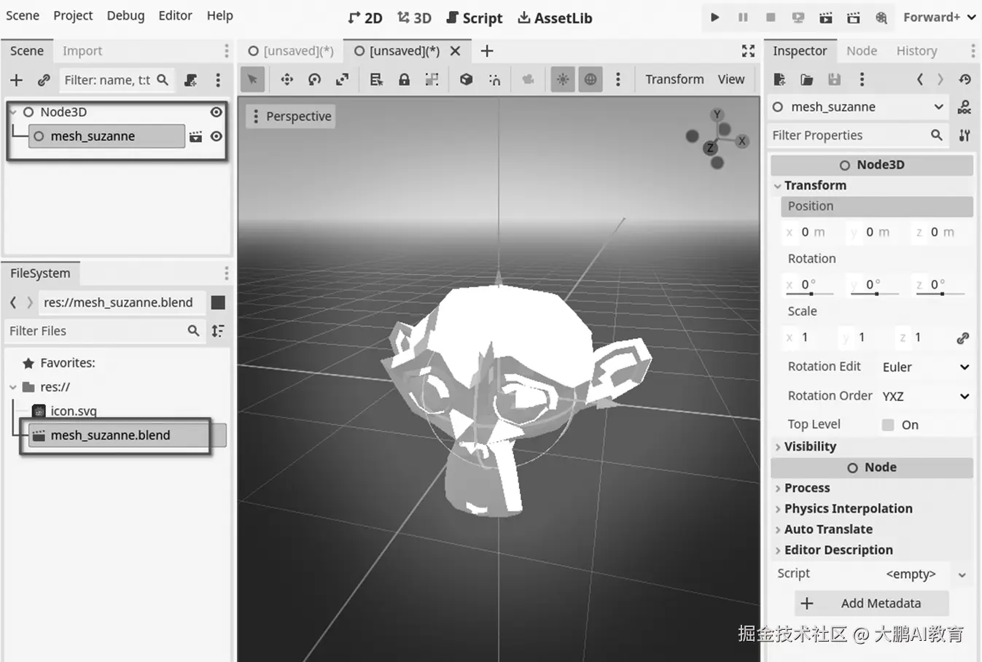
Task: Open the Project menu
Action: (x=73, y=15)
